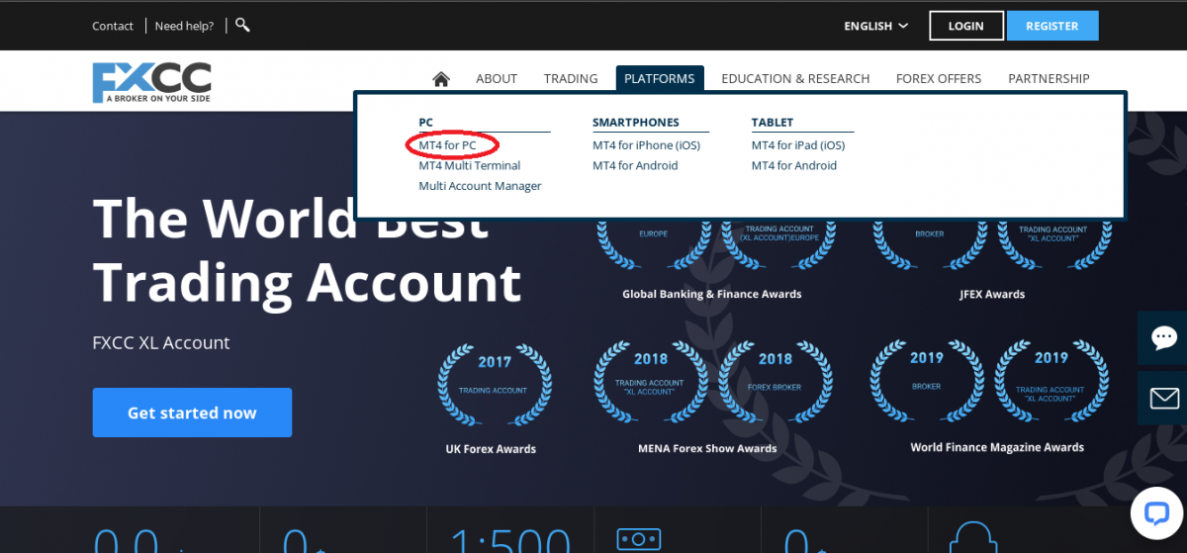The height and width of the screenshot is (553, 1187).
Task: Select MT4 for PC
Action: (447, 145)
